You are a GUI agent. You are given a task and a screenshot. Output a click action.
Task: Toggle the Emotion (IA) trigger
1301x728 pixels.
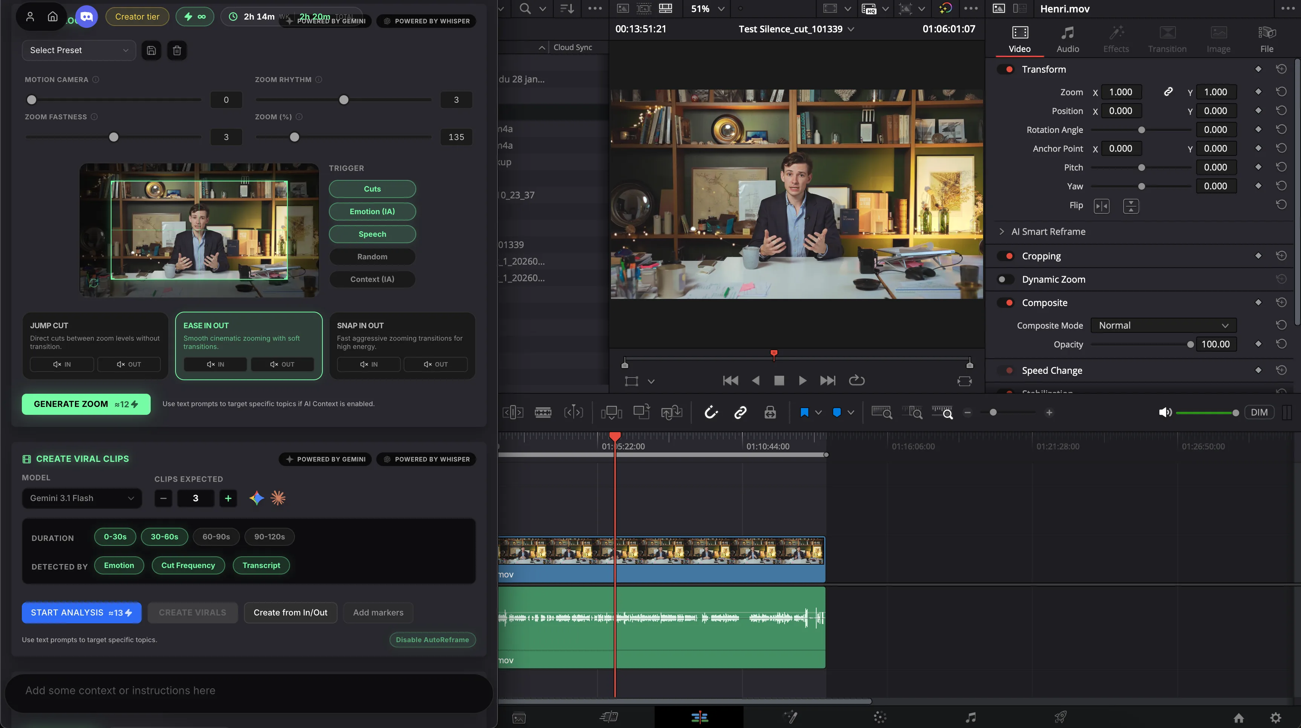click(x=372, y=212)
